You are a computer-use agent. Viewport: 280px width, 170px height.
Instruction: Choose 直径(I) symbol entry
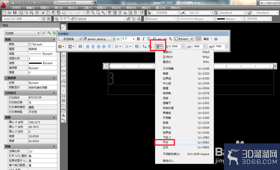184,62
